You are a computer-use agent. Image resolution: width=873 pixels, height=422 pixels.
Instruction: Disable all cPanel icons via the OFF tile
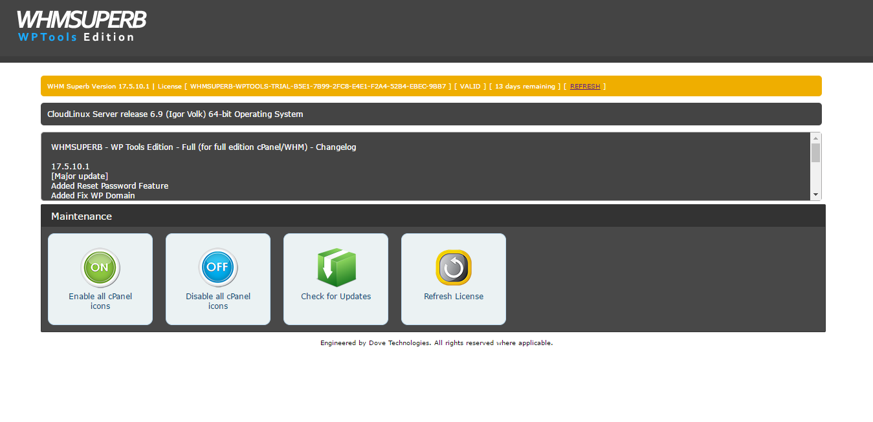coord(218,279)
